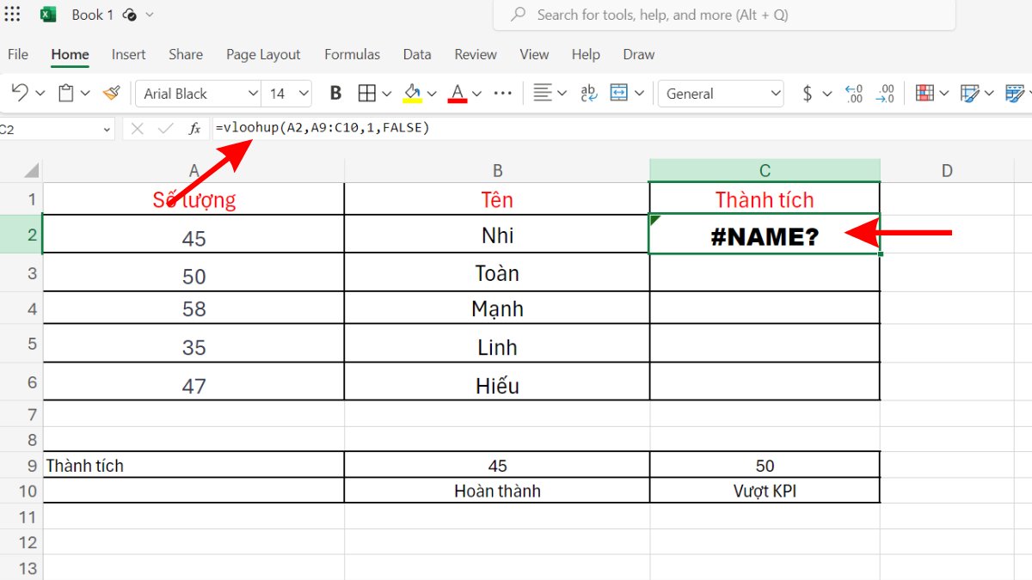Open the Data menu

pos(416,54)
